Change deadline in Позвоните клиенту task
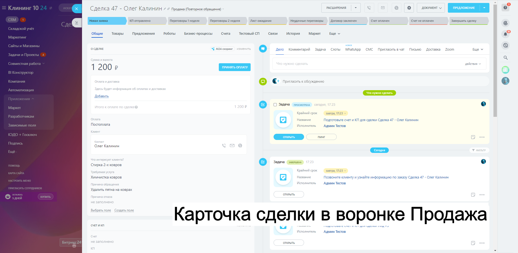 click(x=336, y=171)
